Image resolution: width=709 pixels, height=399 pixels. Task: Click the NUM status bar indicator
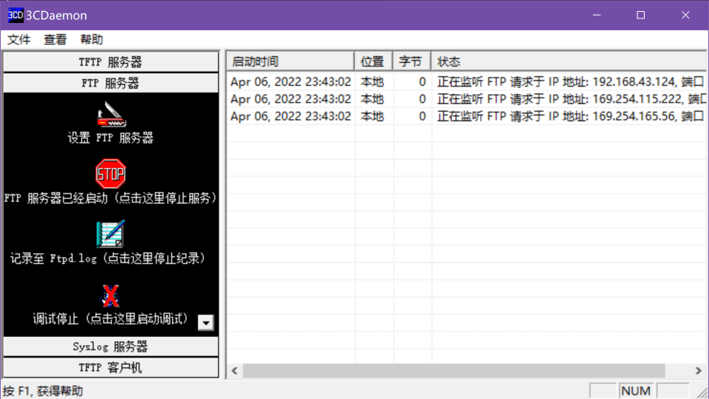click(636, 391)
